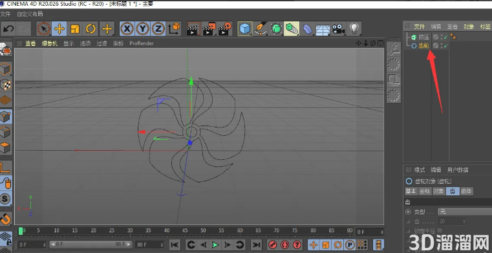492x253 pixels.
Task: Select the Move tool in top toolbar
Action: [x=59, y=29]
